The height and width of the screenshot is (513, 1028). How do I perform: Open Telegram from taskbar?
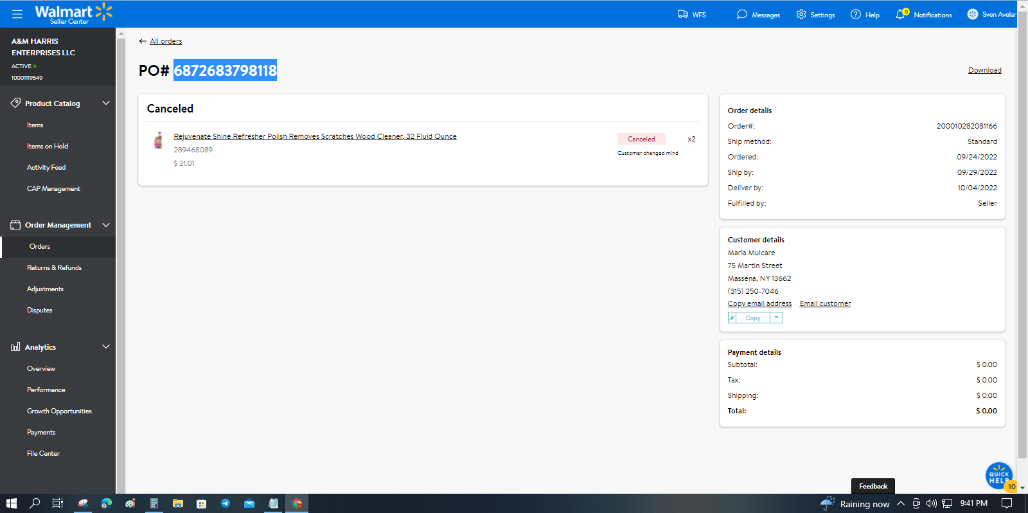click(x=226, y=503)
